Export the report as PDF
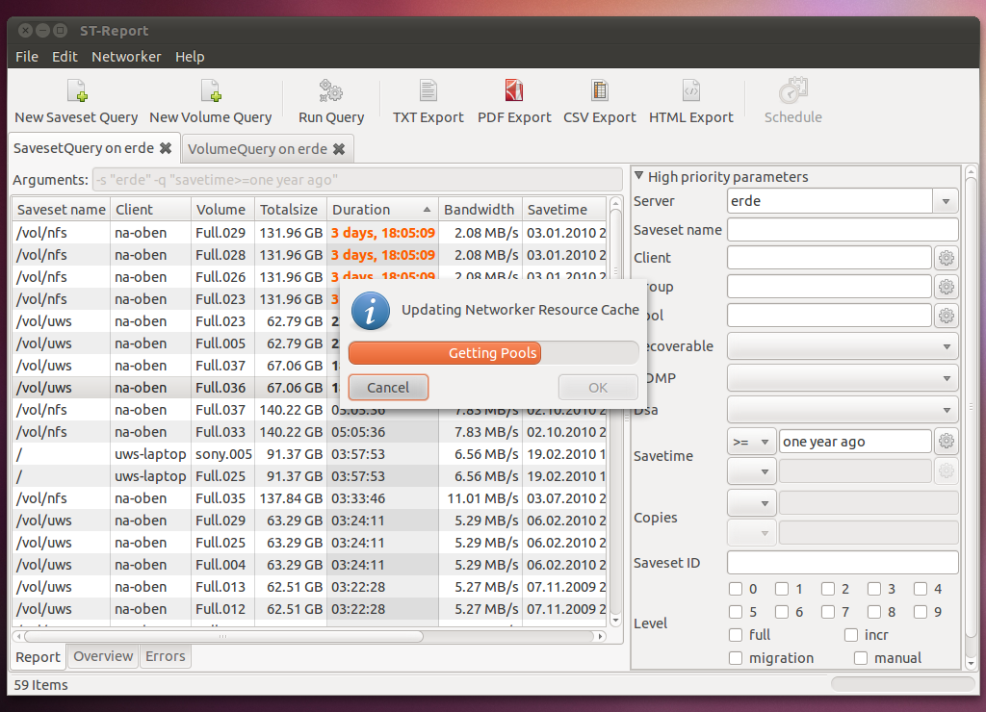The image size is (986, 712). pos(514,101)
